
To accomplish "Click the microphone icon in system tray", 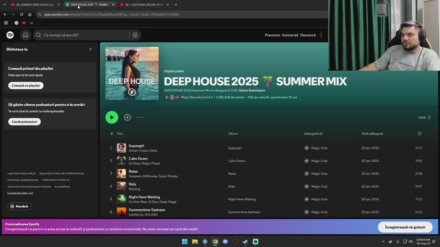I will point(398,242).
